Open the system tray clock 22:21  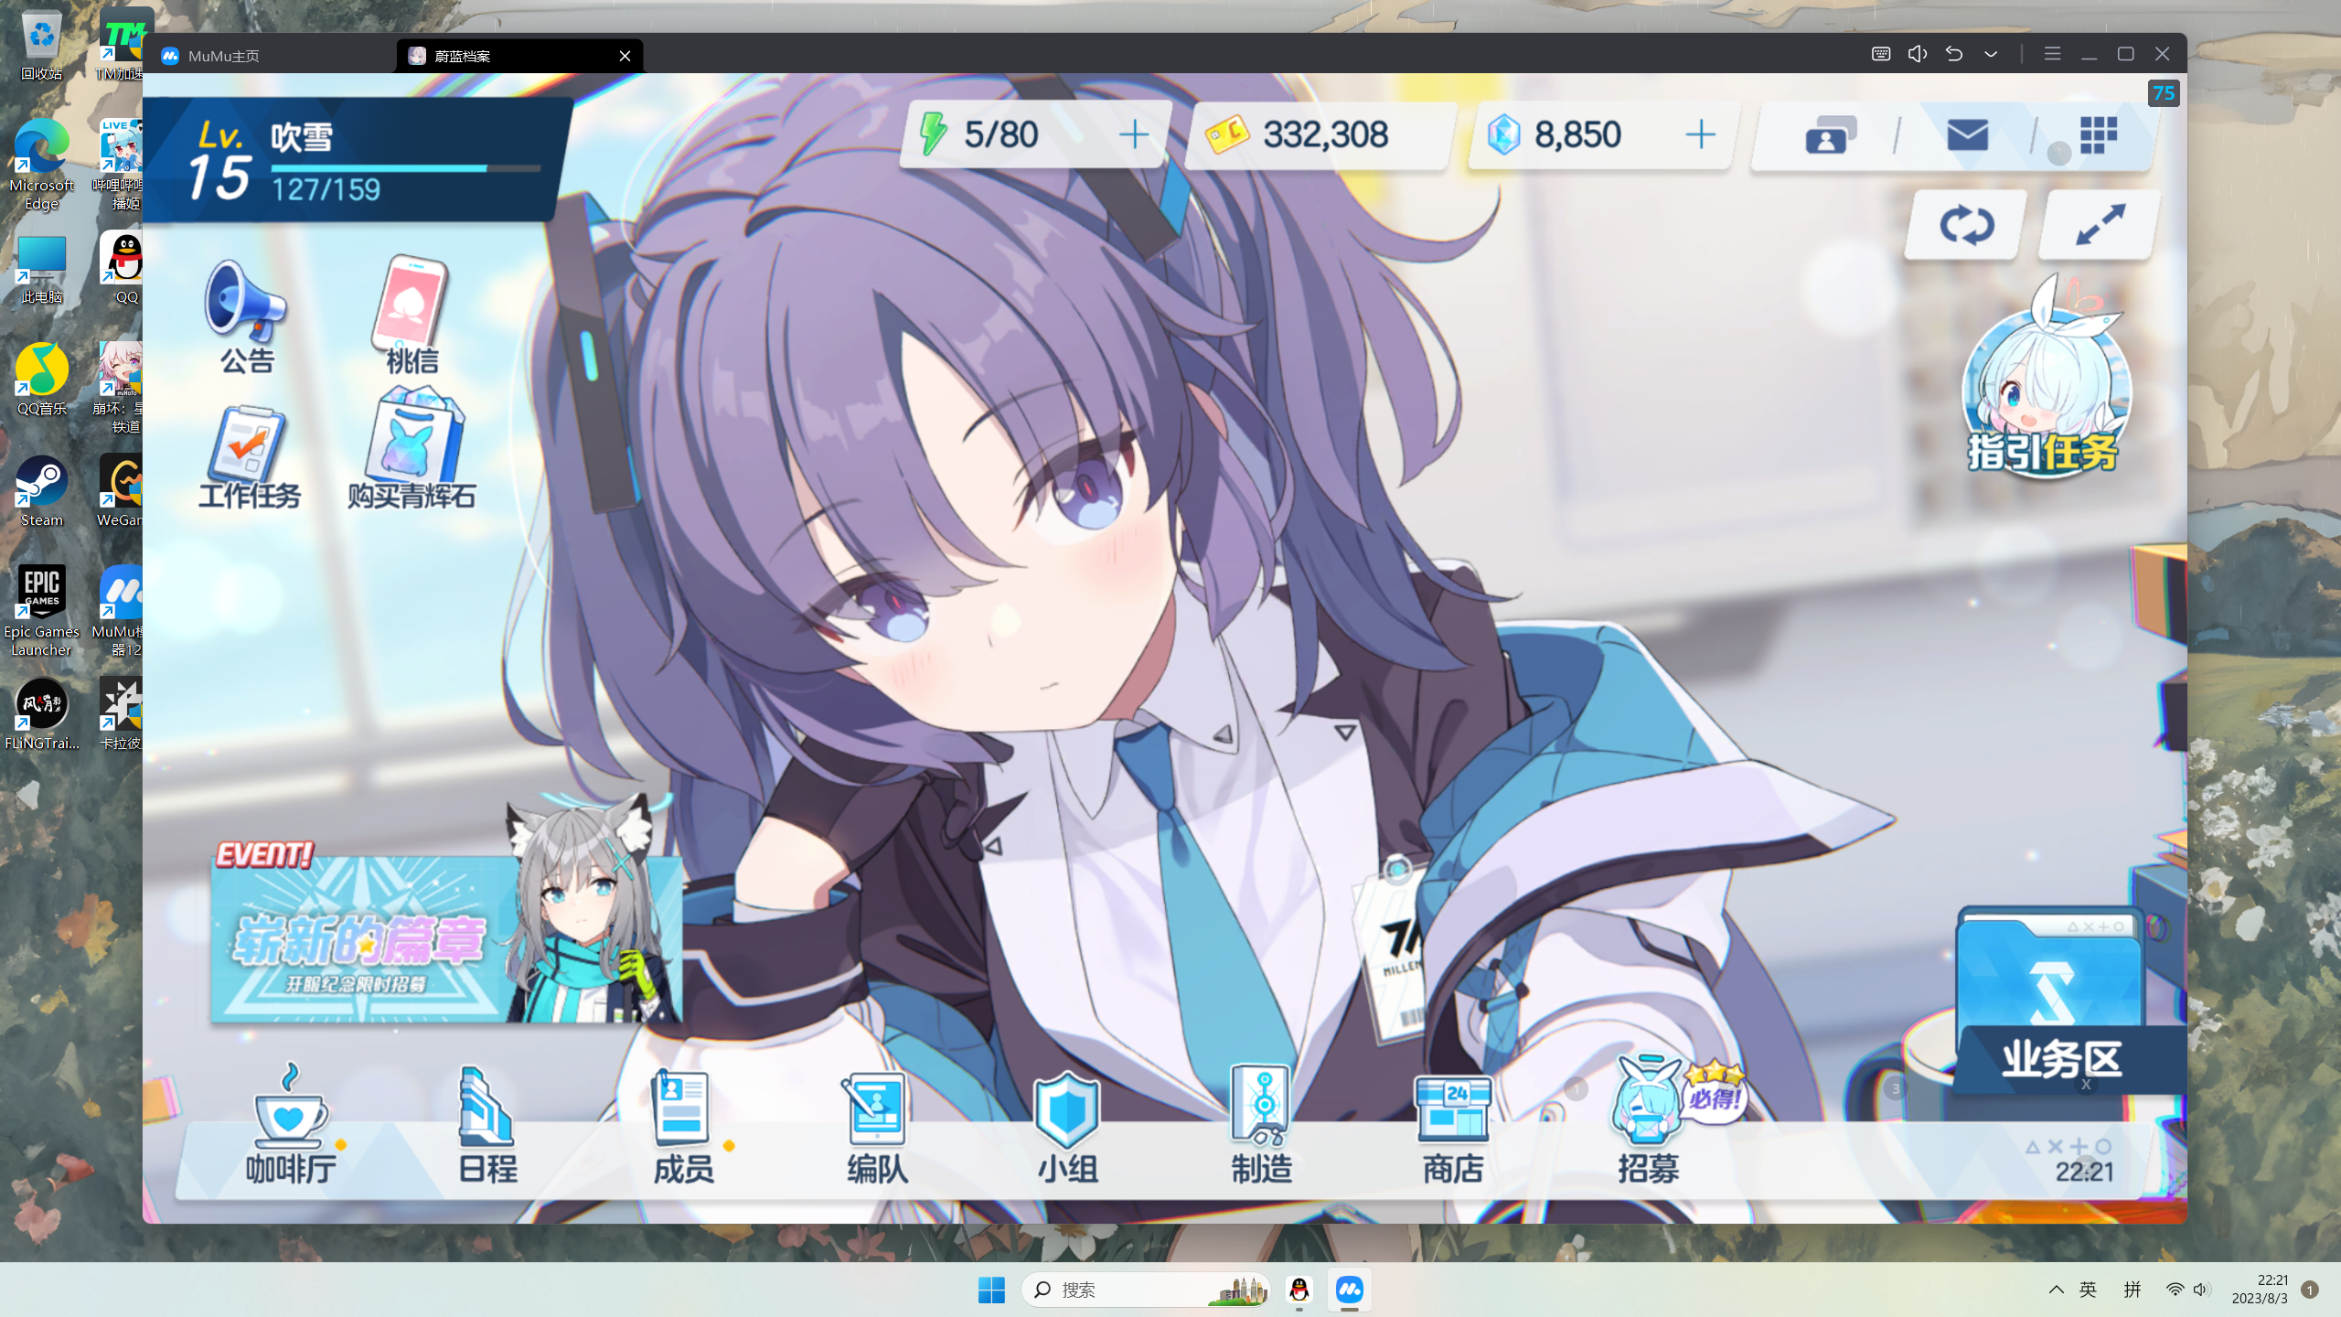coord(2260,1290)
